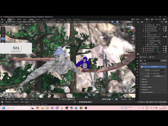Open the Global transform orientation dropdown
The image size is (168, 126).
(59, 22)
